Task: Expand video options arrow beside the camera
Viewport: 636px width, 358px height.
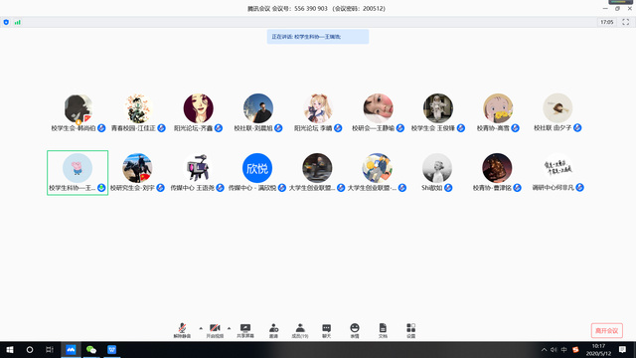Action: point(230,328)
